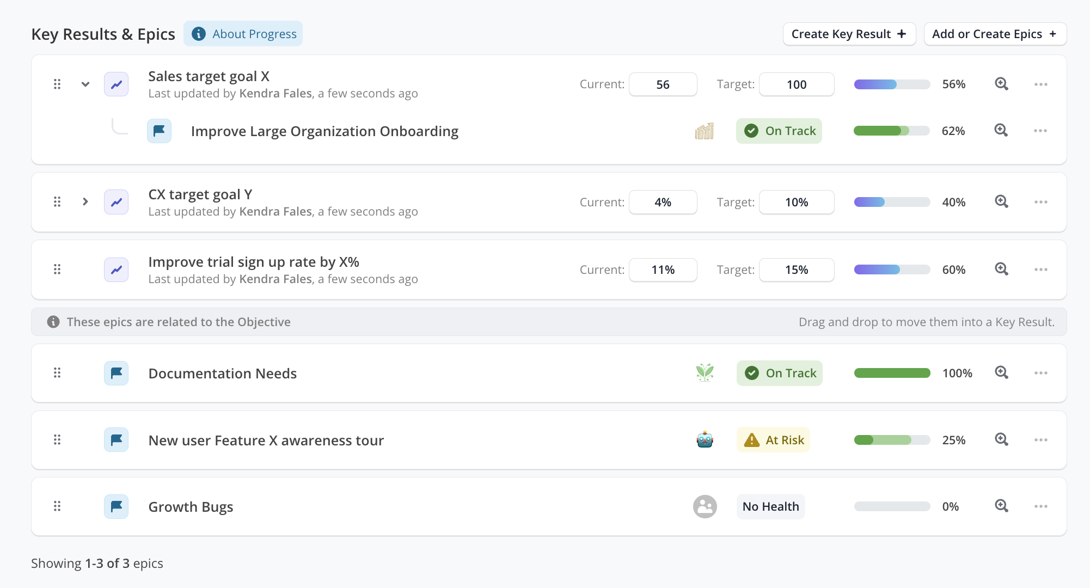The width and height of the screenshot is (1090, 588).
Task: Select the robot emoji on New user Feature X awareness tour
Action: click(x=705, y=440)
